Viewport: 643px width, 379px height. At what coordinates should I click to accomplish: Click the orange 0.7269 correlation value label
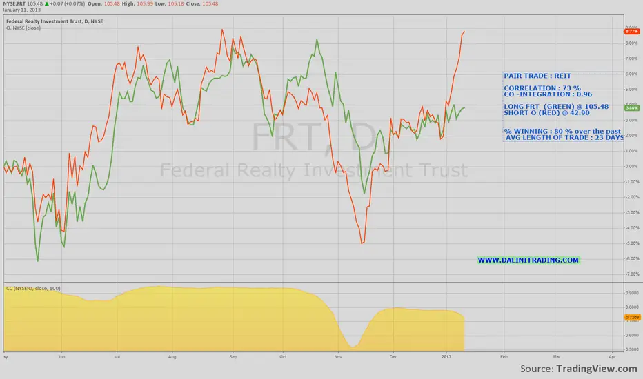(632, 317)
